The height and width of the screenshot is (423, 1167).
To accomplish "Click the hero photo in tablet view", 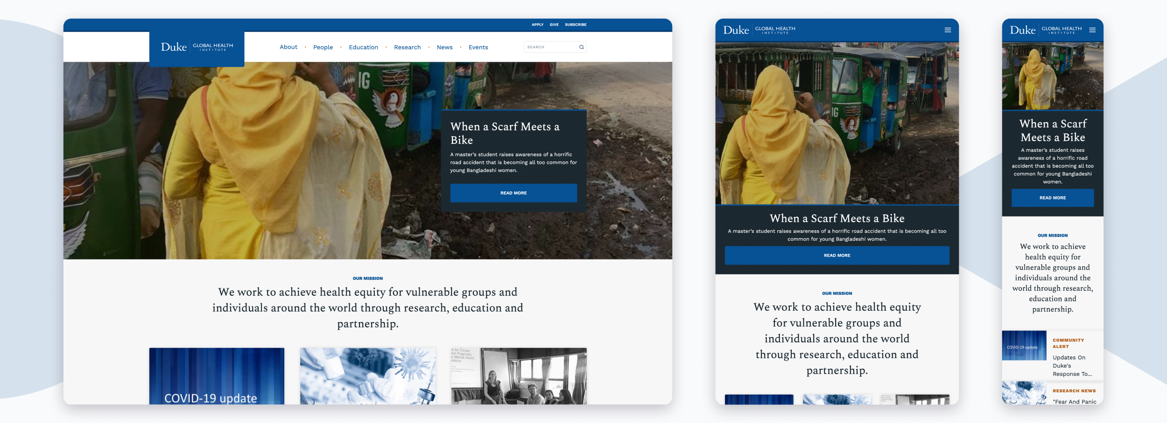I will tap(837, 123).
